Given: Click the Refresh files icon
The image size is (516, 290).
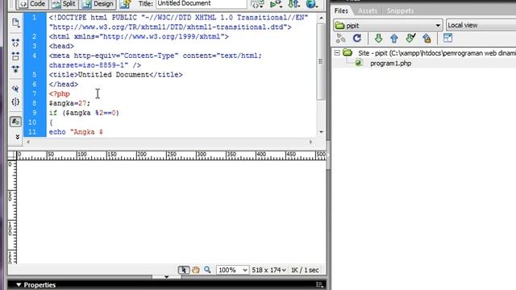Looking at the screenshot, I should (357, 39).
